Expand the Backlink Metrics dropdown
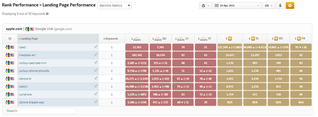This screenshot has width=318, height=117. [x=114, y=6]
